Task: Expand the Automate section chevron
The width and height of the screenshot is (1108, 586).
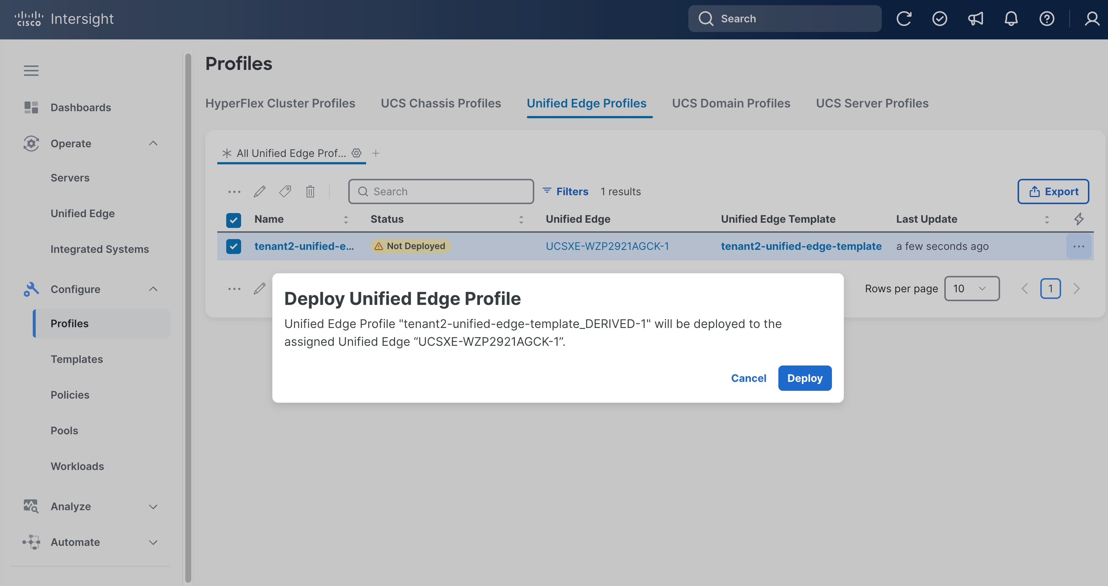Action: (153, 542)
